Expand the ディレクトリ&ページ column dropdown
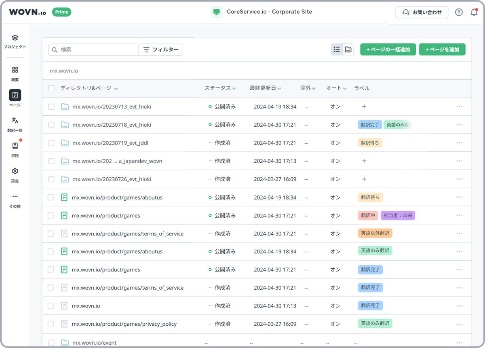Screen dimensions: 485x348 116,89
